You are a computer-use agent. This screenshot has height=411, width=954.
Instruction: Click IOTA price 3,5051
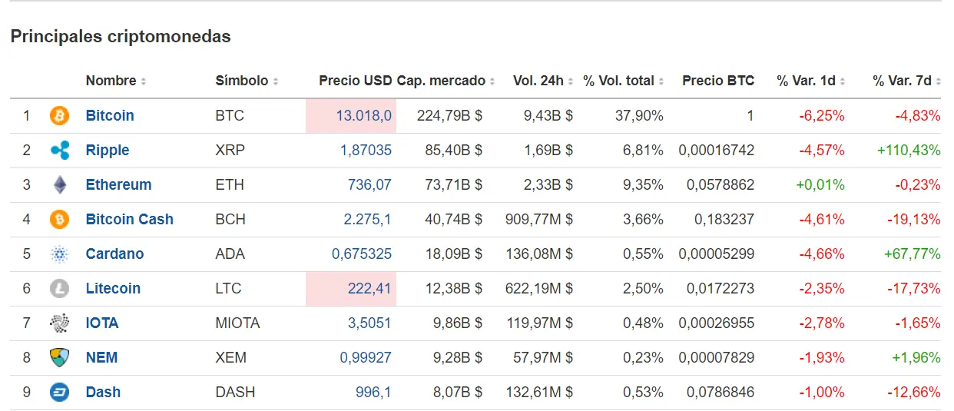[369, 323]
